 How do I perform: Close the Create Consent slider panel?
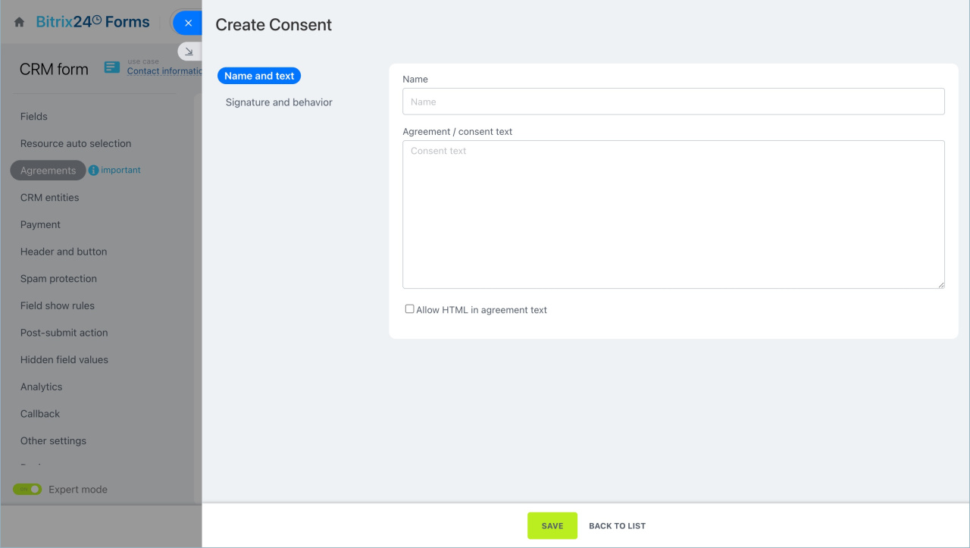point(188,23)
